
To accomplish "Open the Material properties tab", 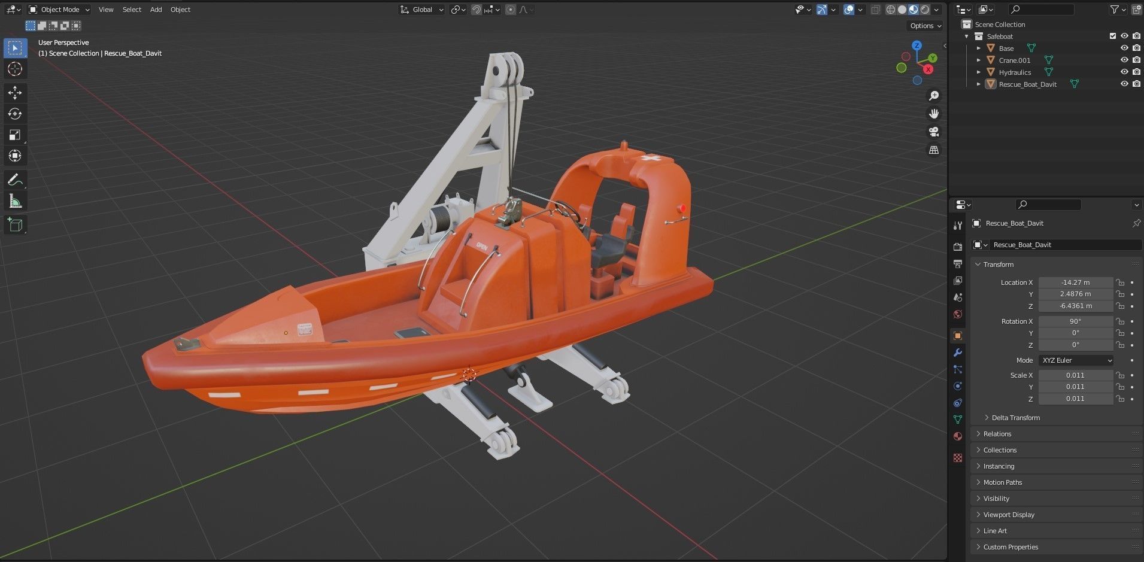I will [957, 436].
